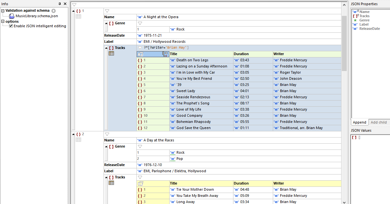Open the MusicLibrary.schema.json file icon

click(12, 16)
